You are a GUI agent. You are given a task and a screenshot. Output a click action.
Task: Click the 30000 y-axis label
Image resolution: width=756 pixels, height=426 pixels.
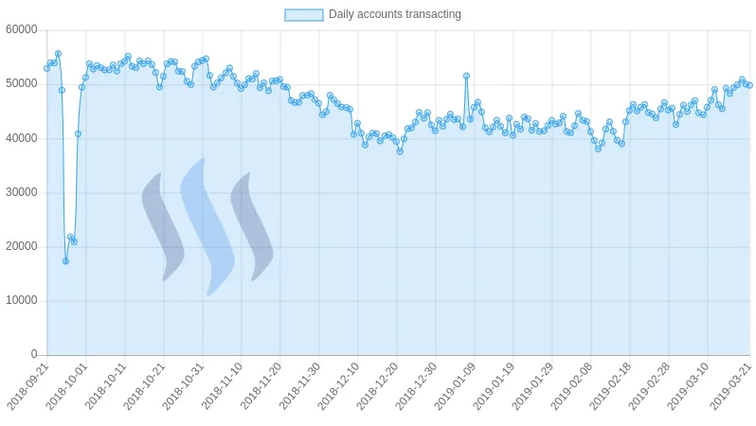coord(21,193)
